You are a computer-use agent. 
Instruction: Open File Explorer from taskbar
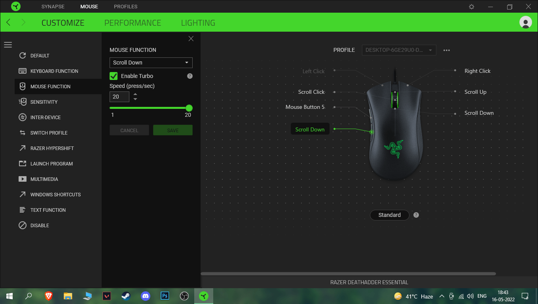68,296
